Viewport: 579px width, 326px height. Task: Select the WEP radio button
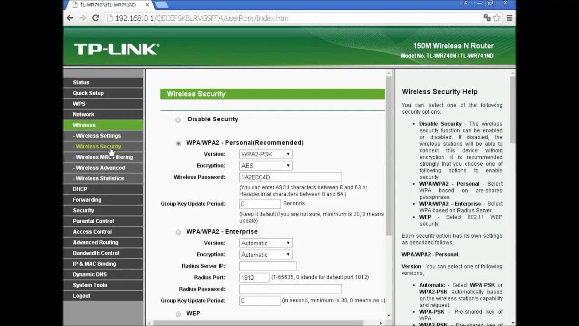[178, 314]
